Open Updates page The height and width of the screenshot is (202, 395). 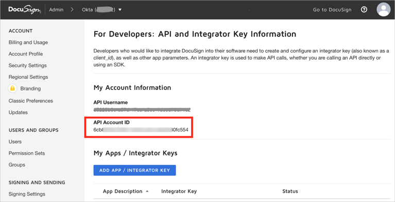tap(18, 113)
